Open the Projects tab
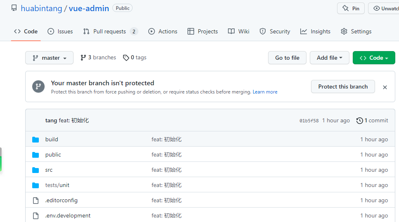Image resolution: width=399 pixels, height=222 pixels. 202,31
